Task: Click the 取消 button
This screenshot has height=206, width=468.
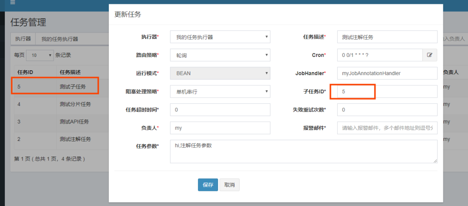Action: coord(230,185)
